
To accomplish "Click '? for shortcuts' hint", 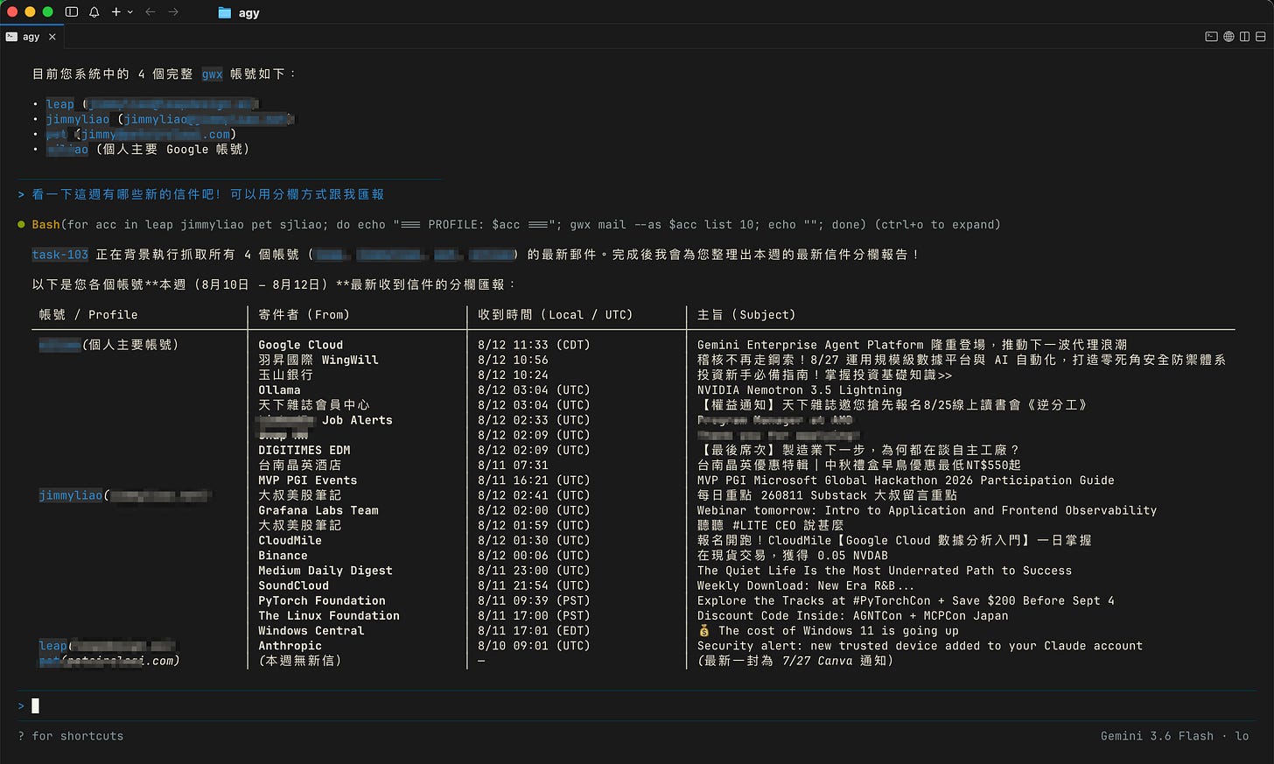I will [71, 736].
